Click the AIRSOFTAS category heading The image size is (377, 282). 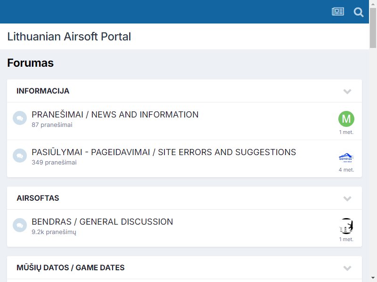[38, 198]
